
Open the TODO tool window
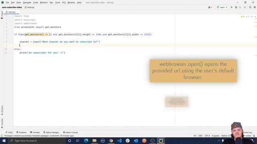[x=9, y=132]
